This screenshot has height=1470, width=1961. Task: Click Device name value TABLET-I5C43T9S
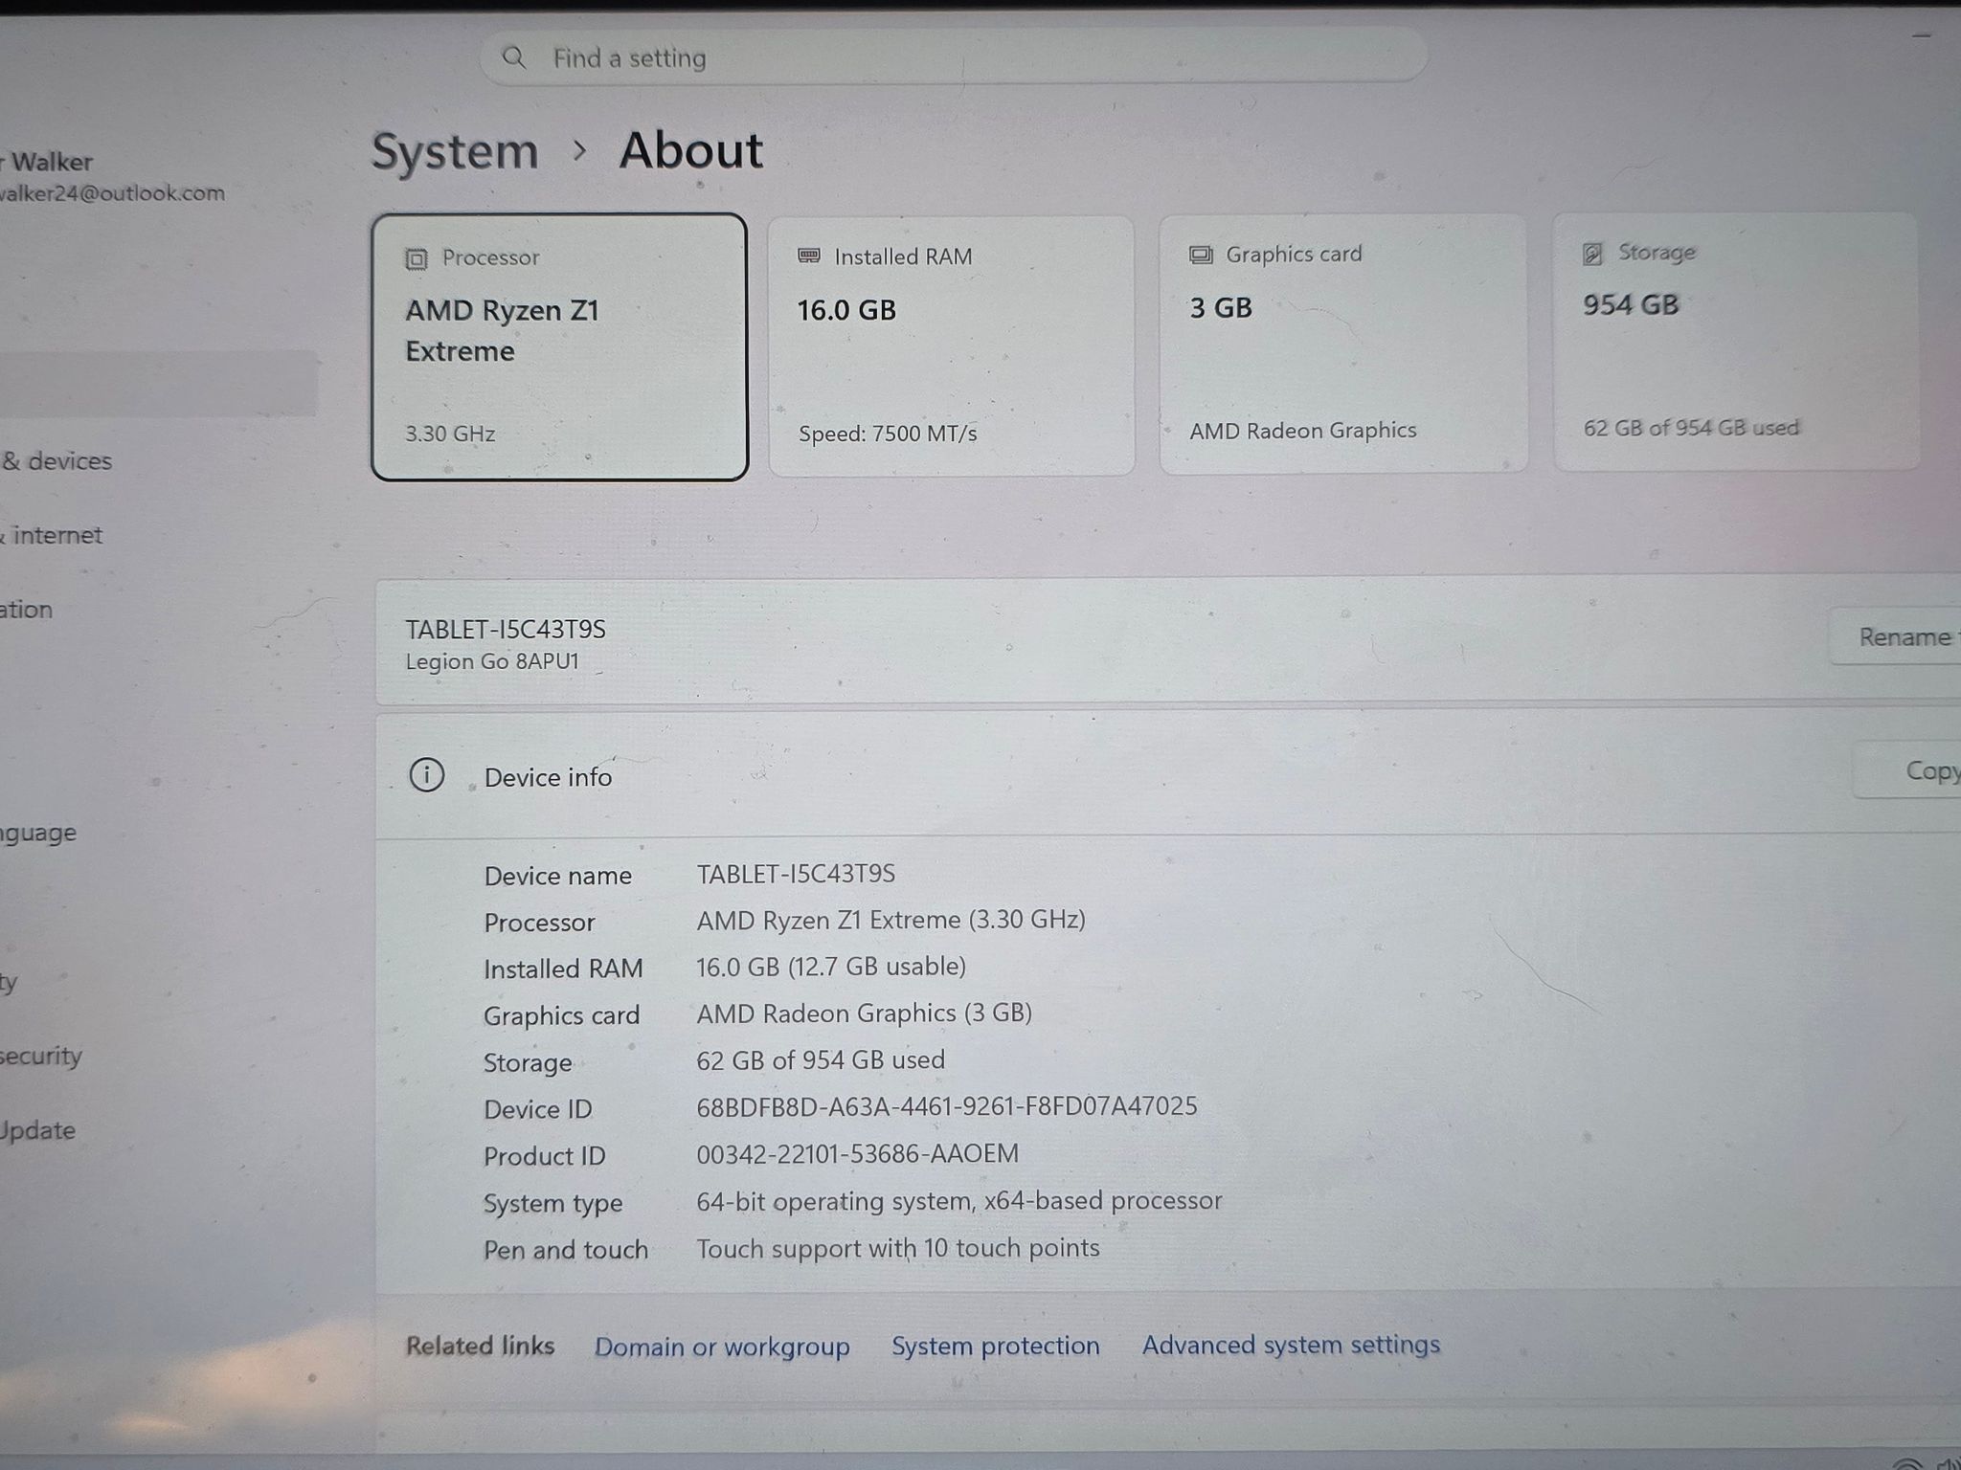coord(796,874)
